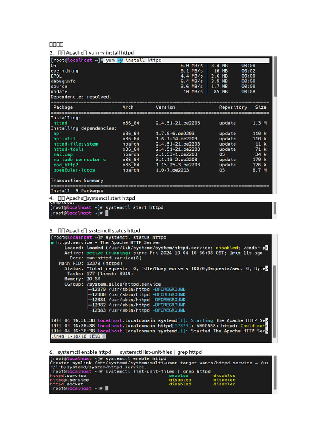
Task: Click the 'Arch' column header
Action: pyautogui.click(x=128, y=107)
